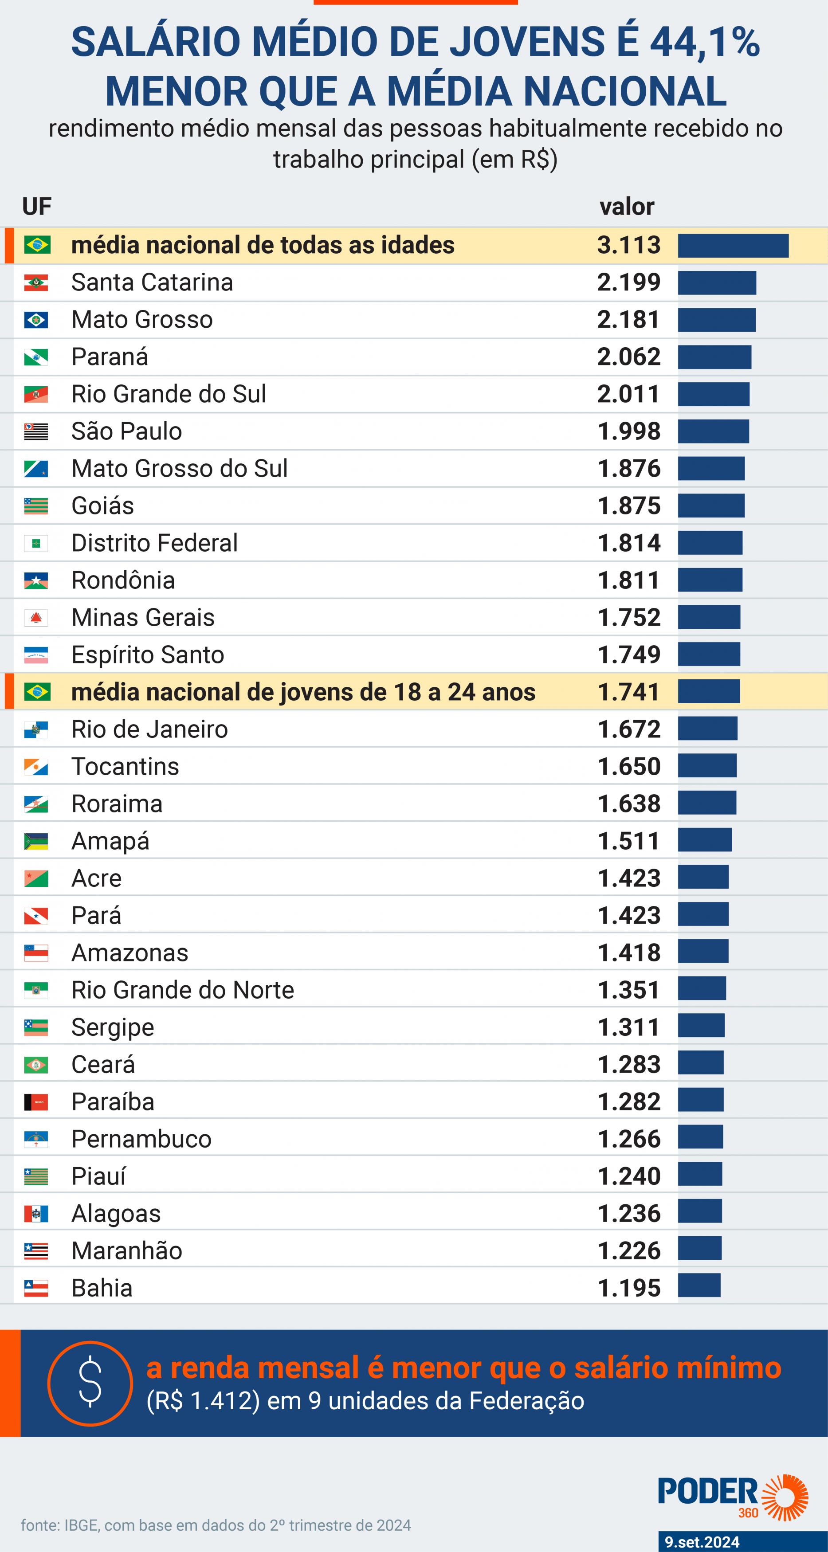Click the Espírito Santo flag icon
This screenshot has width=828, height=1552.
[x=36, y=655]
